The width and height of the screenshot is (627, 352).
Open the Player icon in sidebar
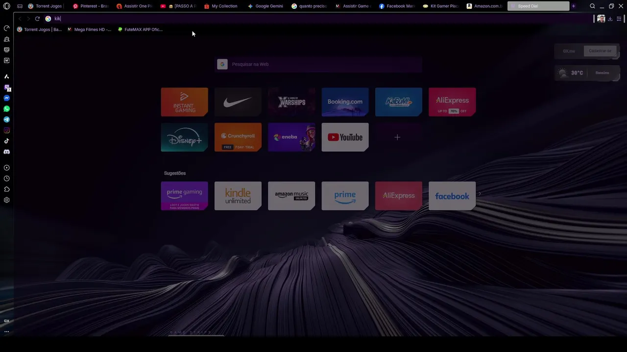click(x=6, y=168)
